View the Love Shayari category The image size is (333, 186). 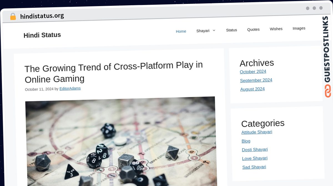click(255, 159)
